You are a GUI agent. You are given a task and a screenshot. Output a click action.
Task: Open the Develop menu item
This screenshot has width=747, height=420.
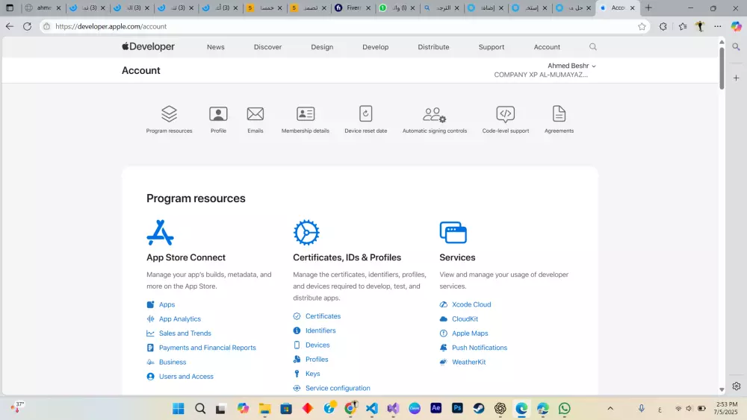tap(376, 47)
